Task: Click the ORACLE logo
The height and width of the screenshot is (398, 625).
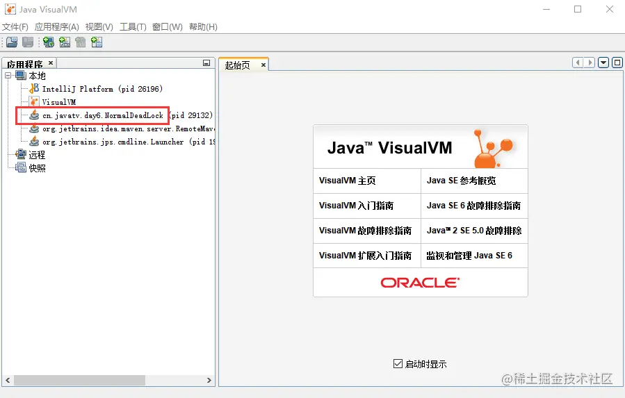Action: pos(420,283)
